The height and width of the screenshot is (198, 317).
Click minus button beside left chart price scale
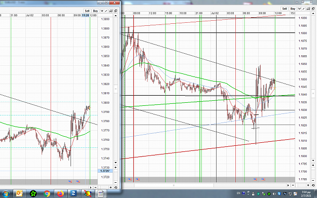coord(116,183)
